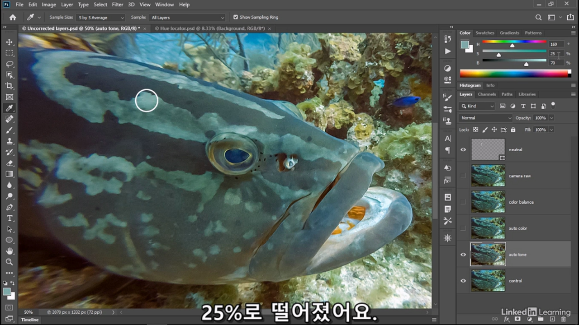579x325 pixels.
Task: Toggle the layer filter on/off switch
Action: pyautogui.click(x=553, y=105)
